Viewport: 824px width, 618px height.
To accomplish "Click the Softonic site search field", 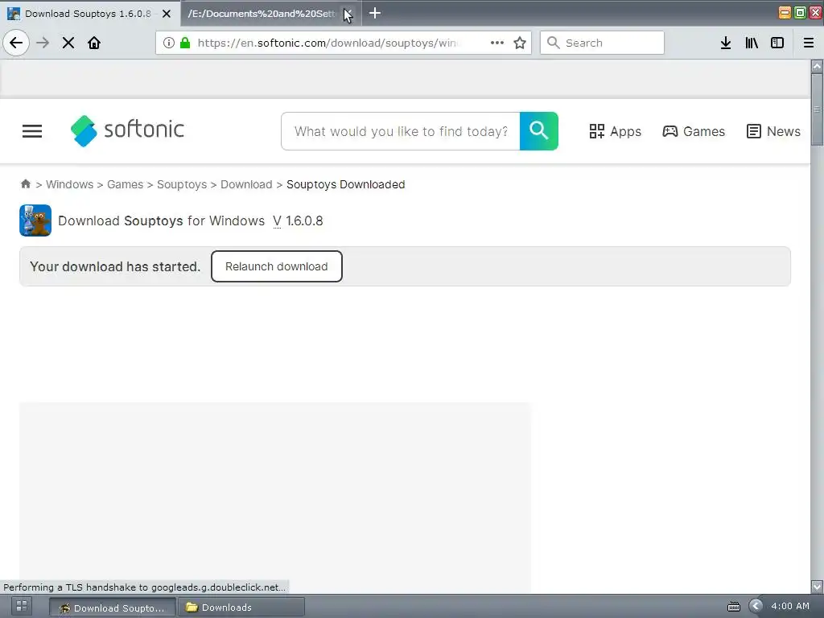I will point(401,131).
